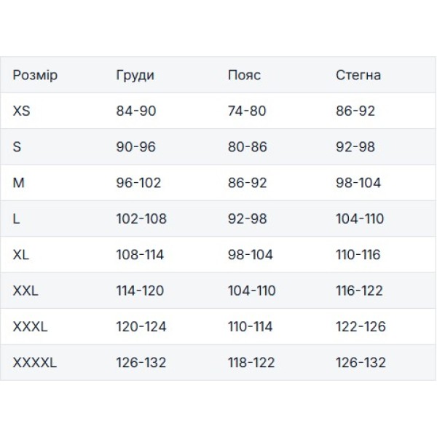
Task: Select the XXXXL size row label
Action: (34, 362)
